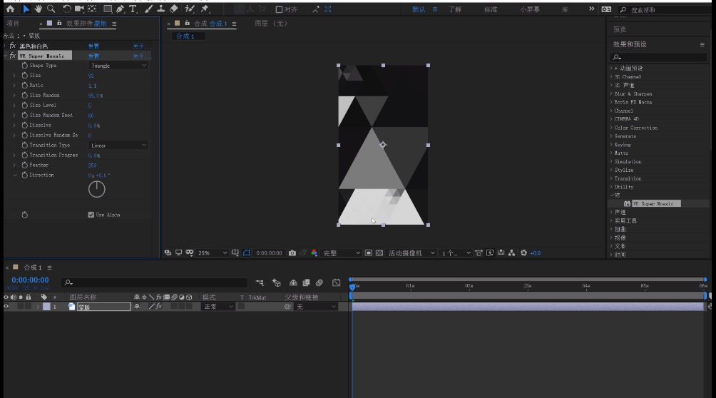Open the Shape Type dropdown showing Triangle
This screenshot has height=398, width=716.
click(x=118, y=66)
